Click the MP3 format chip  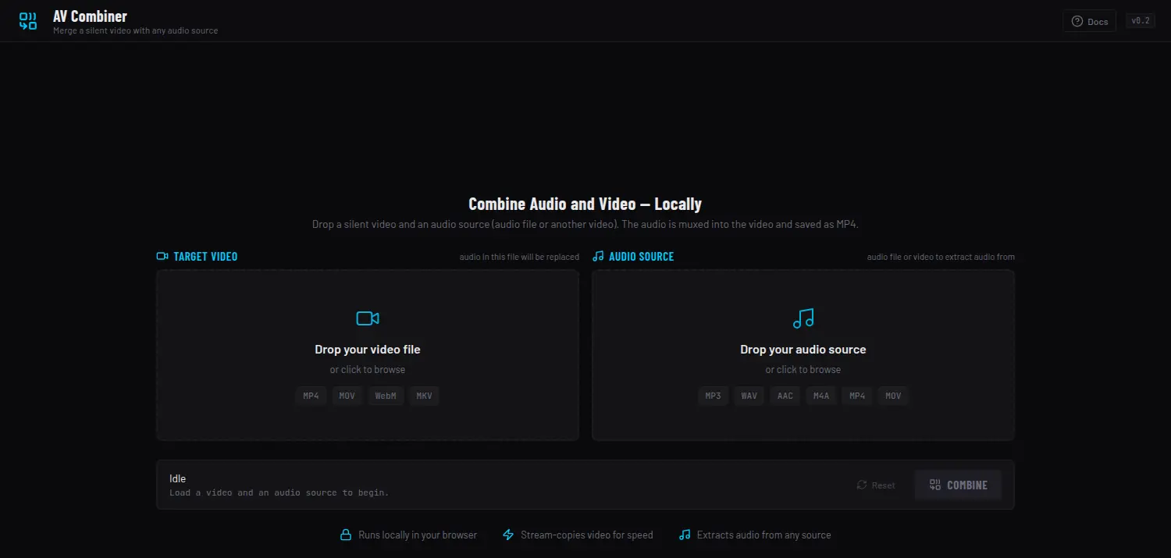pyautogui.click(x=714, y=396)
